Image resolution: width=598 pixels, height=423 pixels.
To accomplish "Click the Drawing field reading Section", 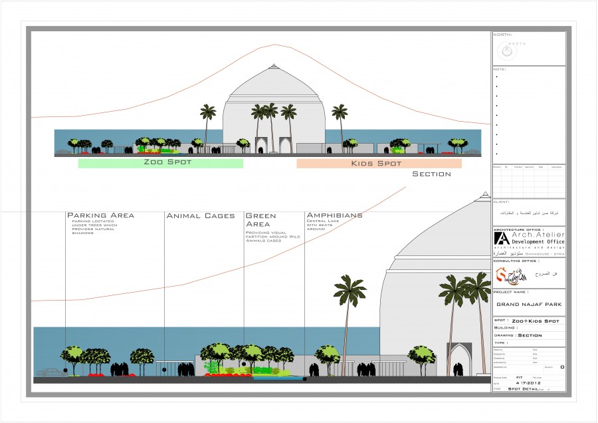I will tap(530, 335).
